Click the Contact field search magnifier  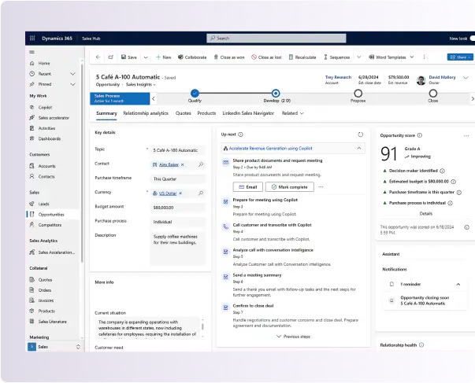tap(202, 164)
